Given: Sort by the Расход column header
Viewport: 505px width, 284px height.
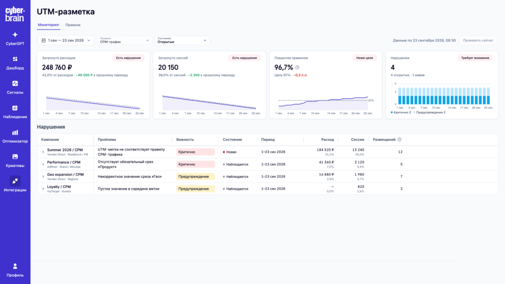Looking at the screenshot, I should pyautogui.click(x=327, y=140).
